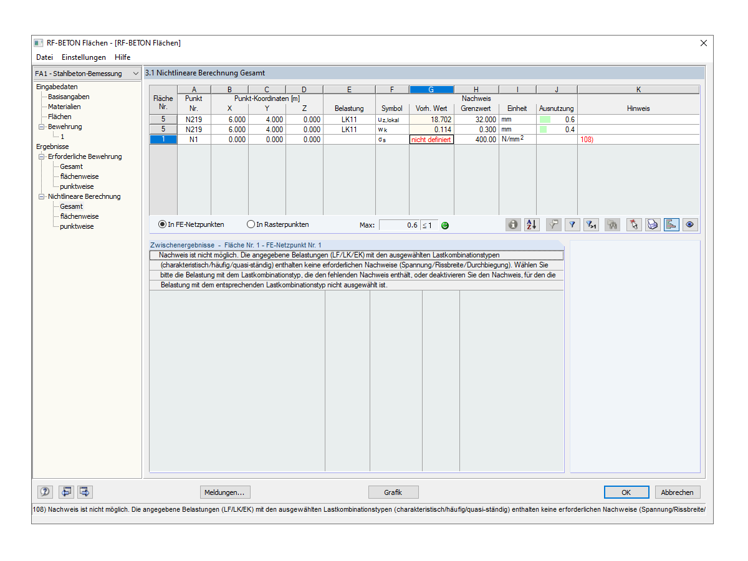Click the print icon in results toolbar
748x561 pixels.
(x=653, y=225)
